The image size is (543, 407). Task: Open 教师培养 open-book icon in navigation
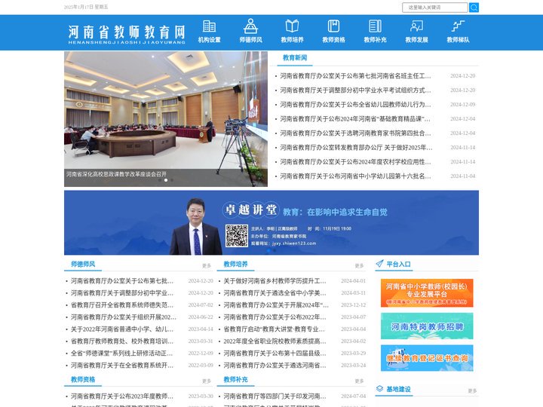coord(292,26)
